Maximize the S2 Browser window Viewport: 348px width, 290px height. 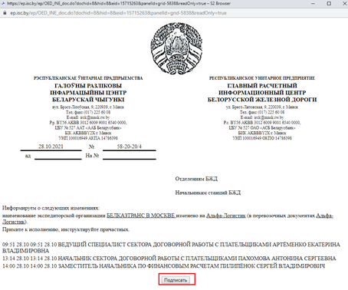tap(329, 4)
